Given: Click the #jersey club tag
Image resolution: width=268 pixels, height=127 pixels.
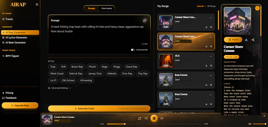Looking at the screenshot, I should pyautogui.click(x=231, y=57).
